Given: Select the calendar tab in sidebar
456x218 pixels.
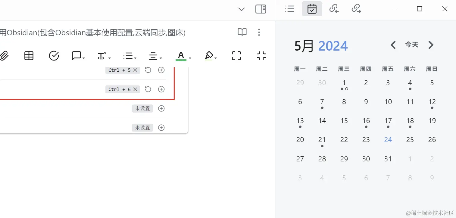Looking at the screenshot, I should coord(312,9).
